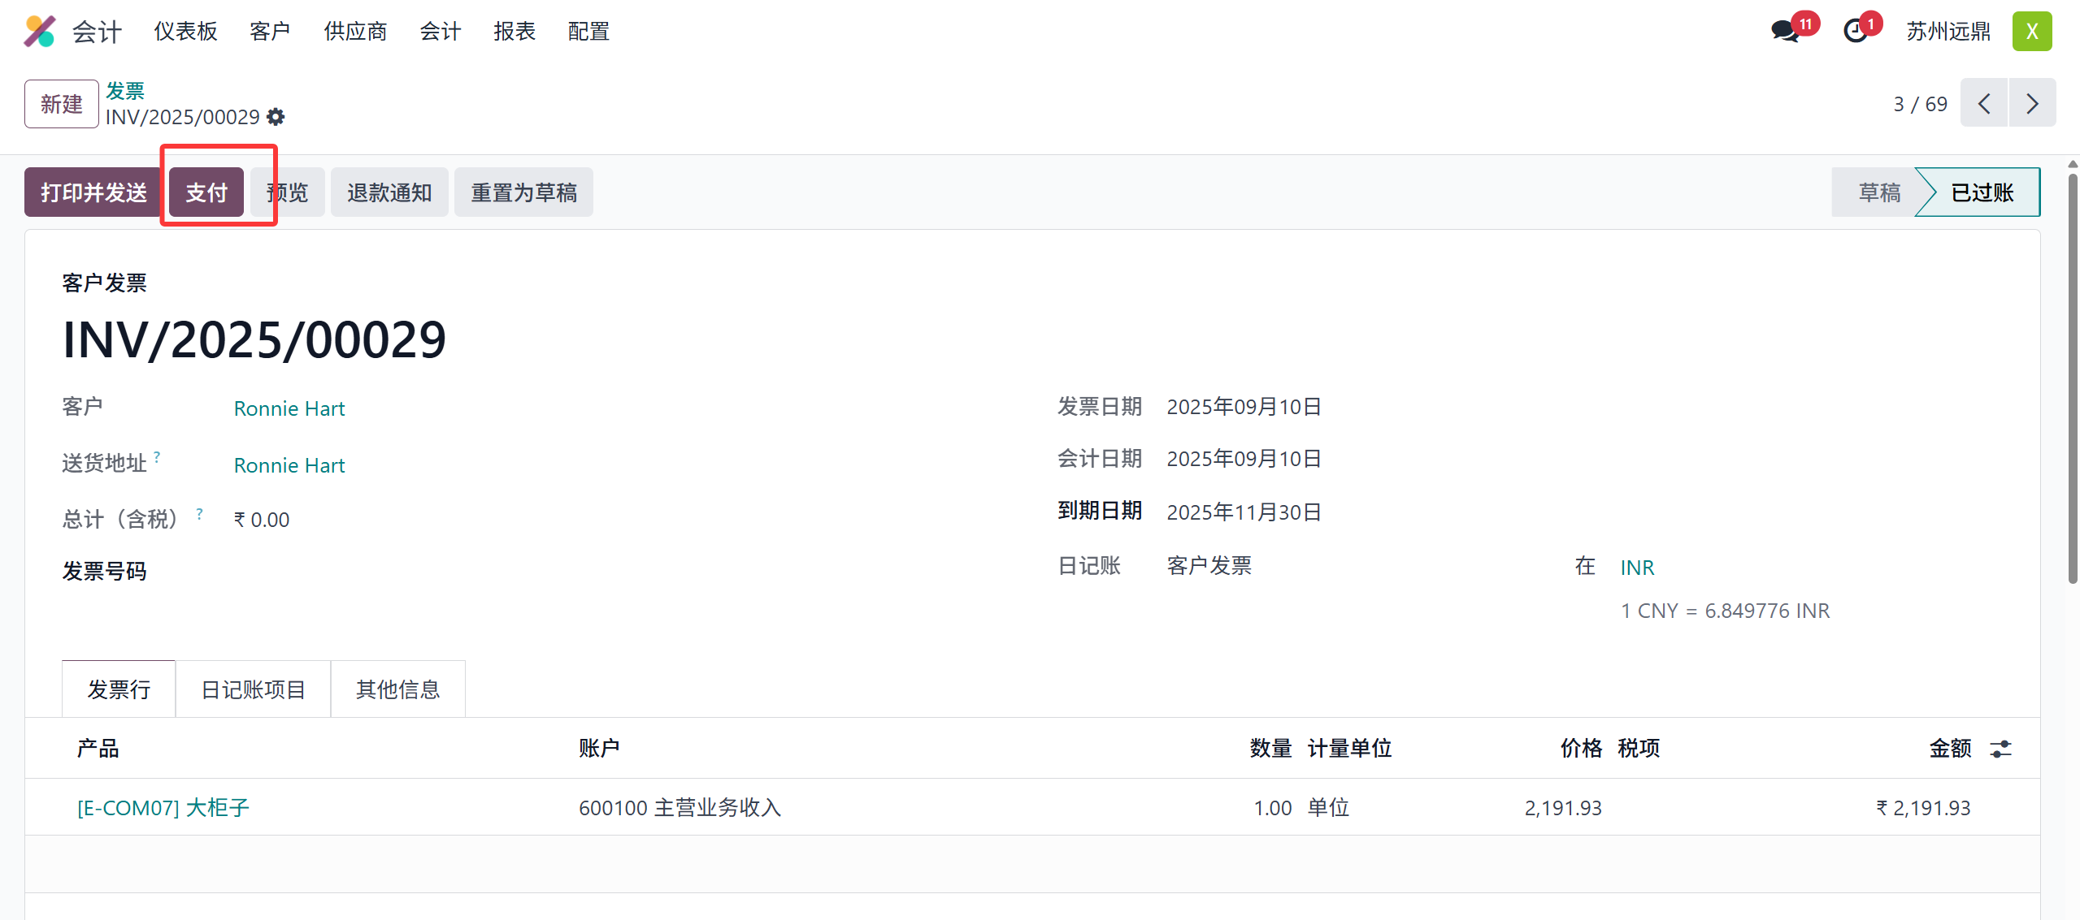Open the 配置 menu

coord(588,31)
